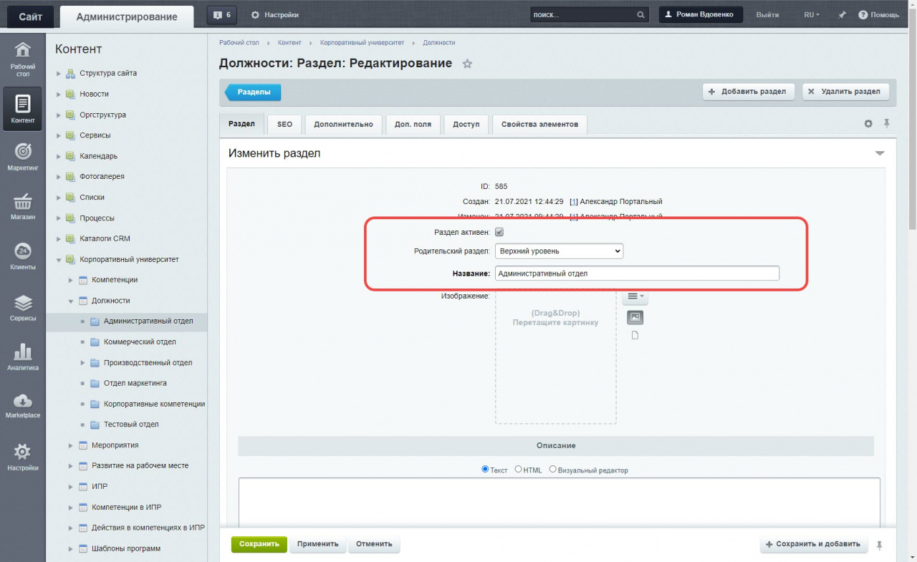917x562 pixels.
Task: Open the Настройки sidebar section
Action: coord(23,456)
